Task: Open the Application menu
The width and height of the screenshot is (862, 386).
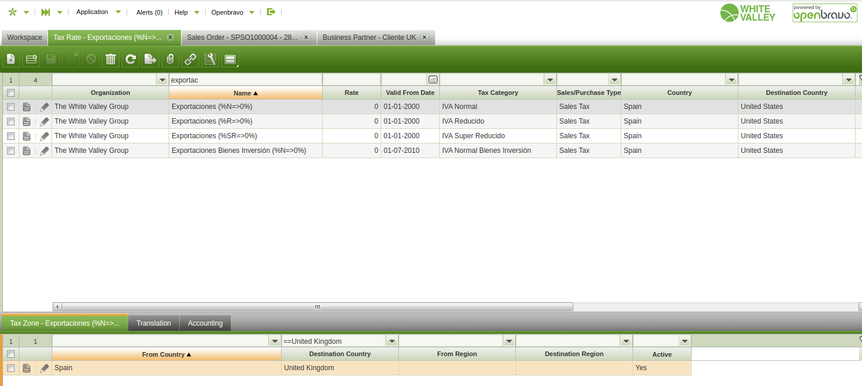Action: (93, 12)
